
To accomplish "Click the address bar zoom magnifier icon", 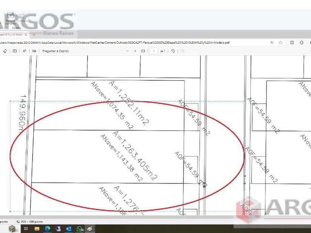I will coord(272,43).
